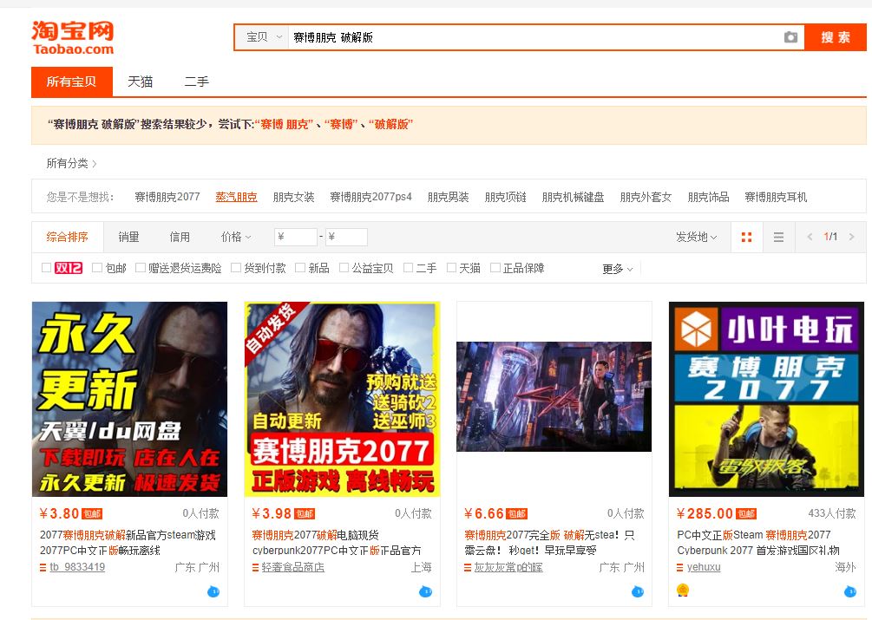The height and width of the screenshot is (620, 872).
Task: Switch to list view layout icon
Action: point(778,238)
